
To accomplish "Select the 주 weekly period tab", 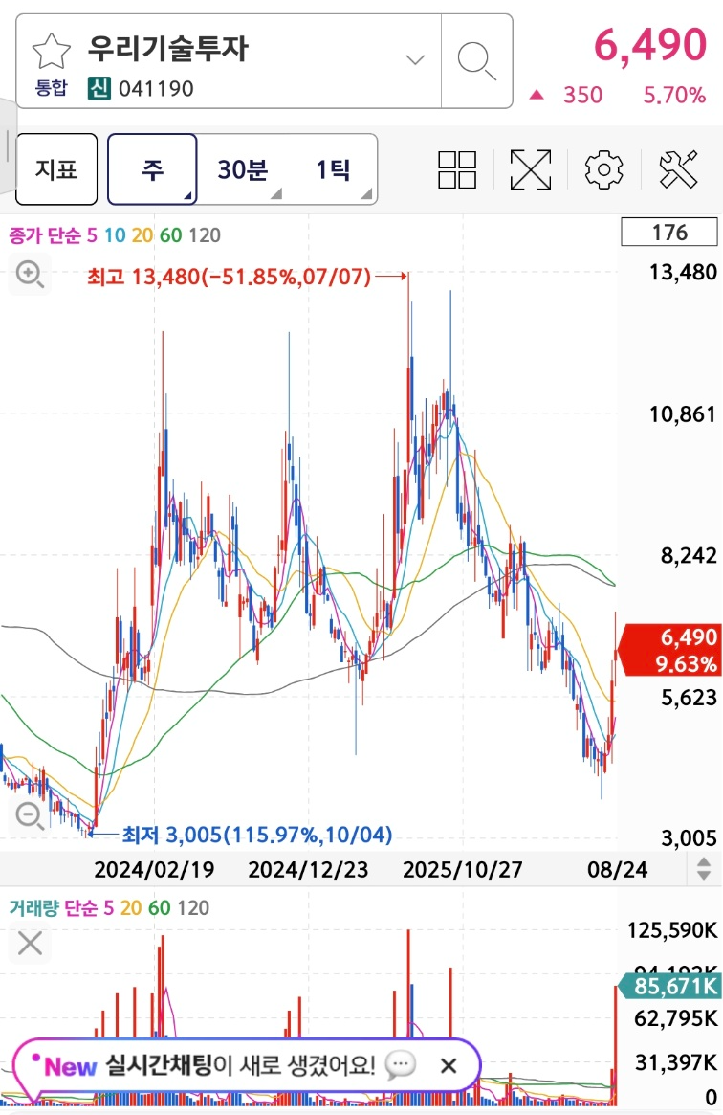I will click(153, 169).
